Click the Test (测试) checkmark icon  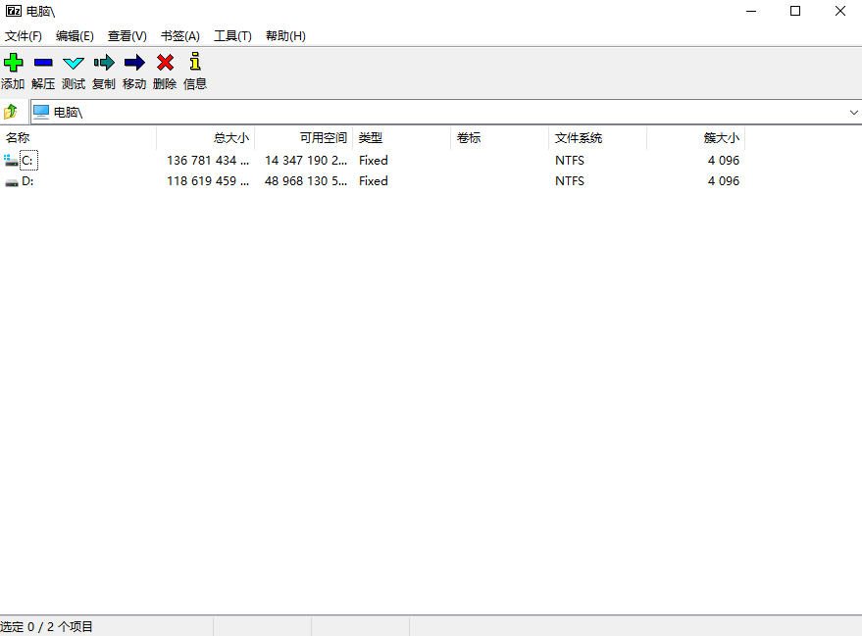(x=74, y=63)
